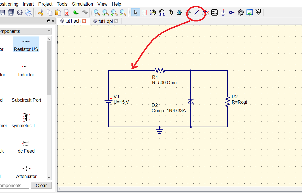Open the Tools menu
The width and height of the screenshot is (302, 193).
coord(62,4)
